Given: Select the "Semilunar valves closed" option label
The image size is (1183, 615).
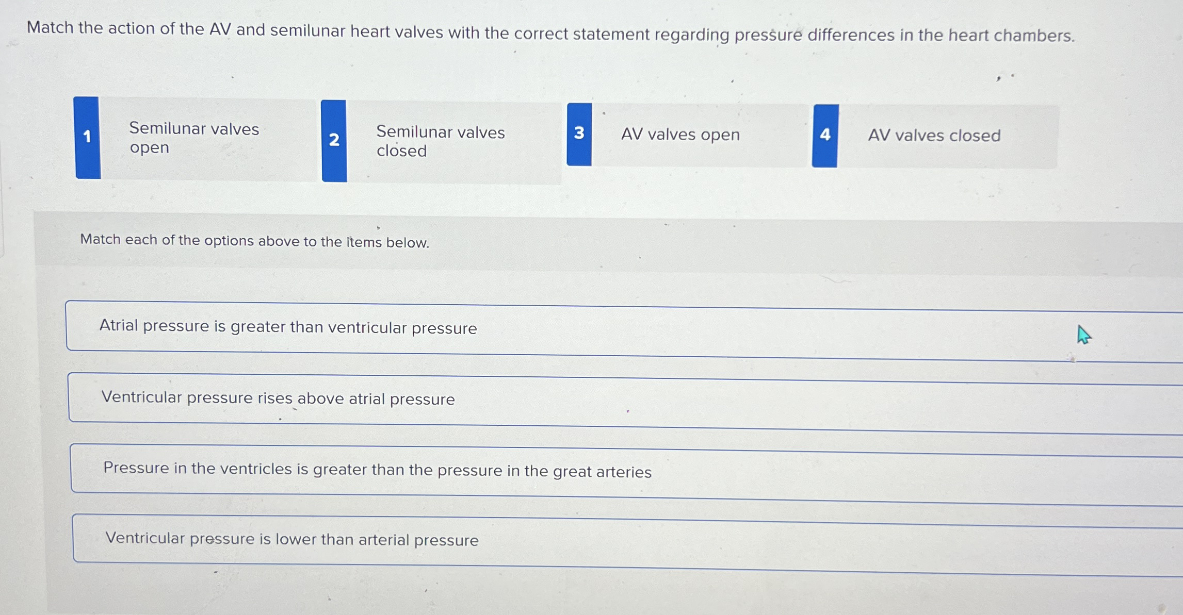Looking at the screenshot, I should [x=440, y=141].
